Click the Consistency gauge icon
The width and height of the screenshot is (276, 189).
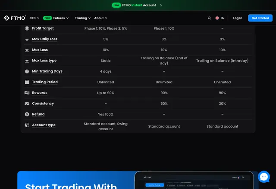pos(27,104)
